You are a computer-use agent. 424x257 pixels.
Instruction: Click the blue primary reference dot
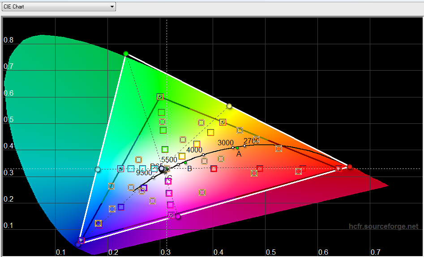pyautogui.click(x=78, y=244)
